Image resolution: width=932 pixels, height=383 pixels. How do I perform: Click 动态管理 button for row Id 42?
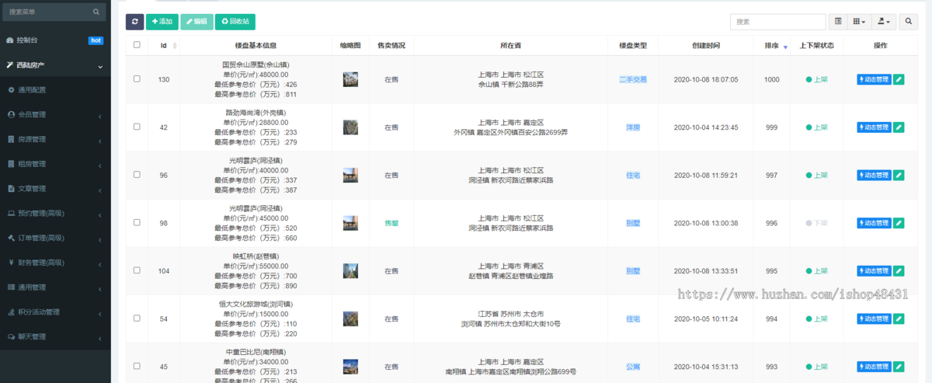[874, 127]
